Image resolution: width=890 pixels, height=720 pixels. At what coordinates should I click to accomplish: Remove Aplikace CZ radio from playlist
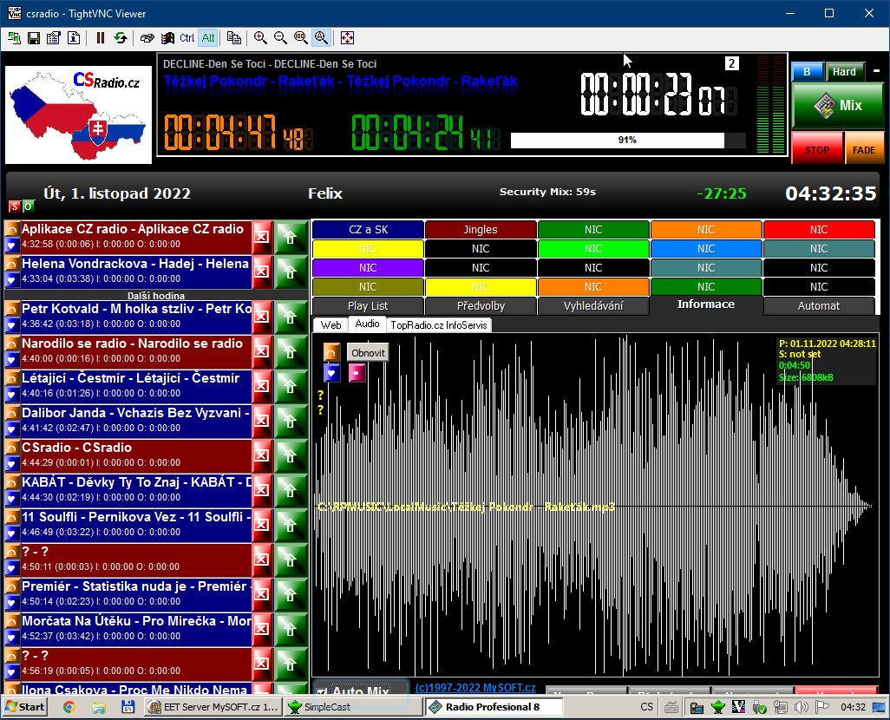[262, 236]
